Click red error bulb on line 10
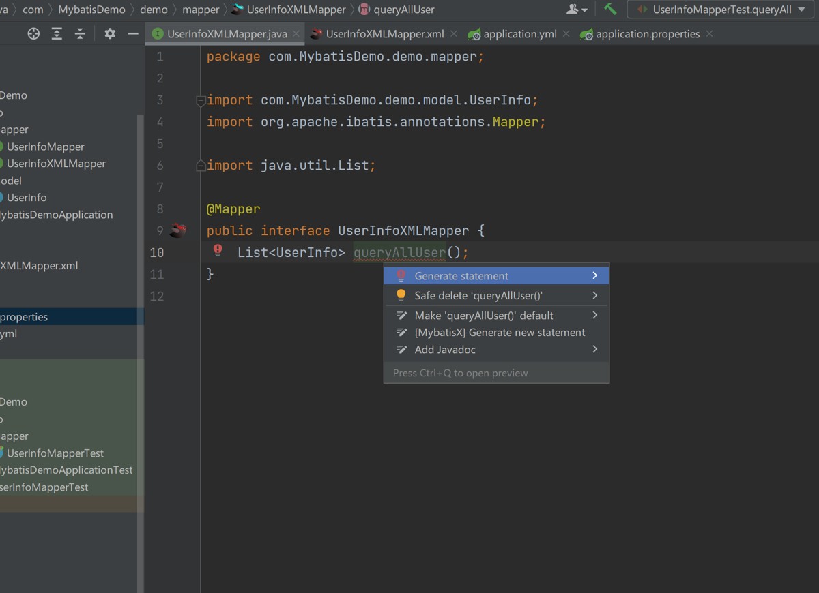This screenshot has height=593, width=819. (x=218, y=251)
